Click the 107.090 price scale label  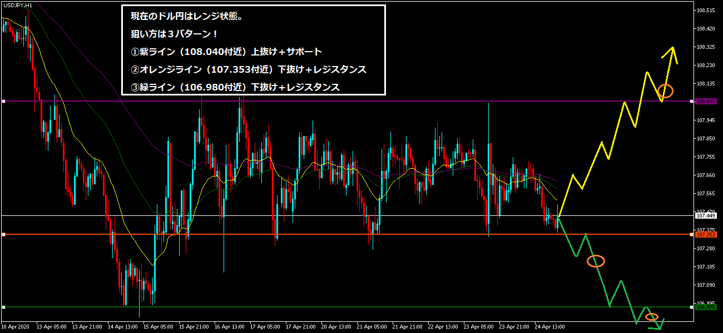click(707, 285)
